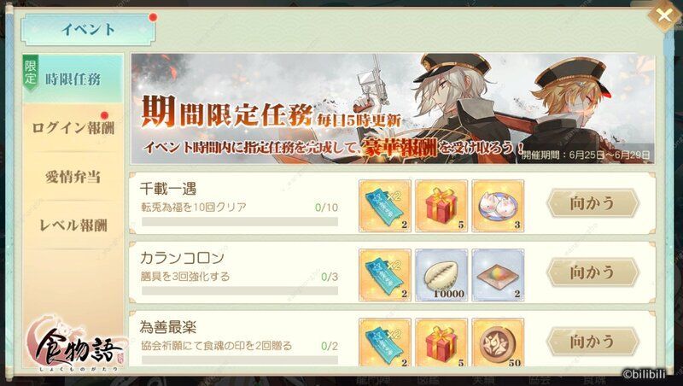Tap the 期間限定任務 event banner
683x386 pixels.
(x=393, y=108)
